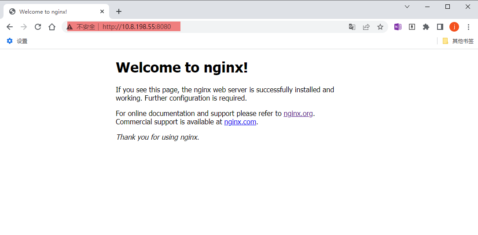Share this page via share icon

(x=366, y=27)
